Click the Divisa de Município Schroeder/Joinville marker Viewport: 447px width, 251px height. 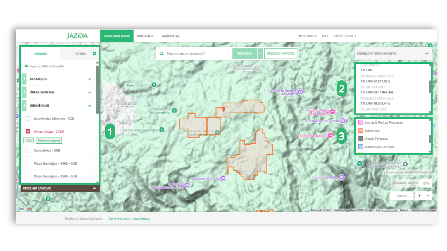[405, 164]
